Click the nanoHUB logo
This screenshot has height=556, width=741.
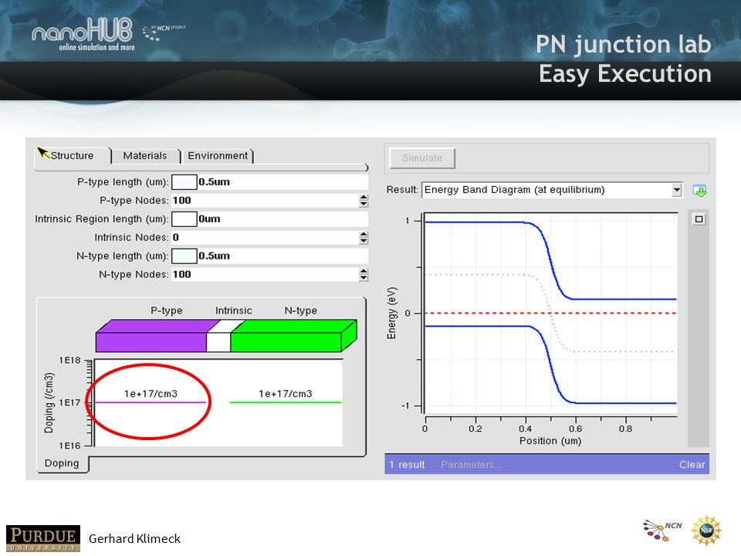click(83, 35)
